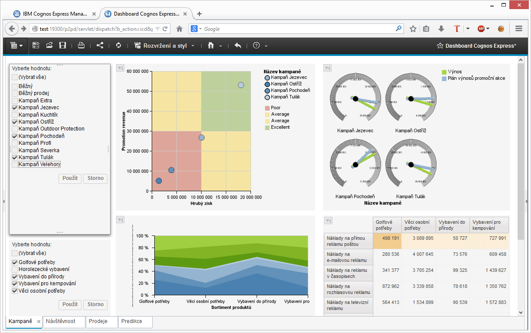The width and height of the screenshot is (531, 333).
Task: Enable the Horolezecké vybavení checkbox
Action: tap(15, 269)
